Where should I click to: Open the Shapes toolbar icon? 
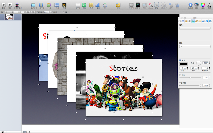pos(84,5)
